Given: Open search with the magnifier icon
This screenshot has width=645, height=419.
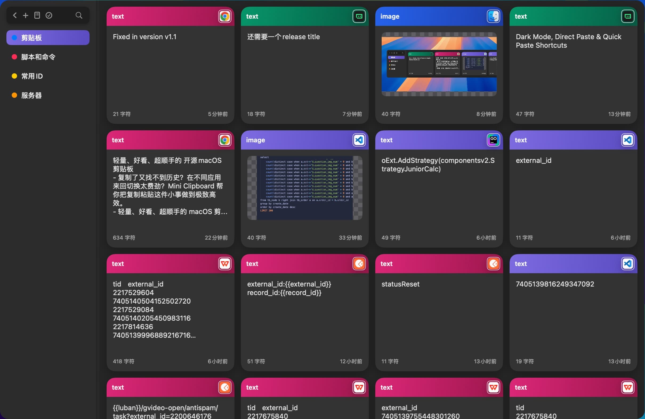Looking at the screenshot, I should tap(79, 15).
